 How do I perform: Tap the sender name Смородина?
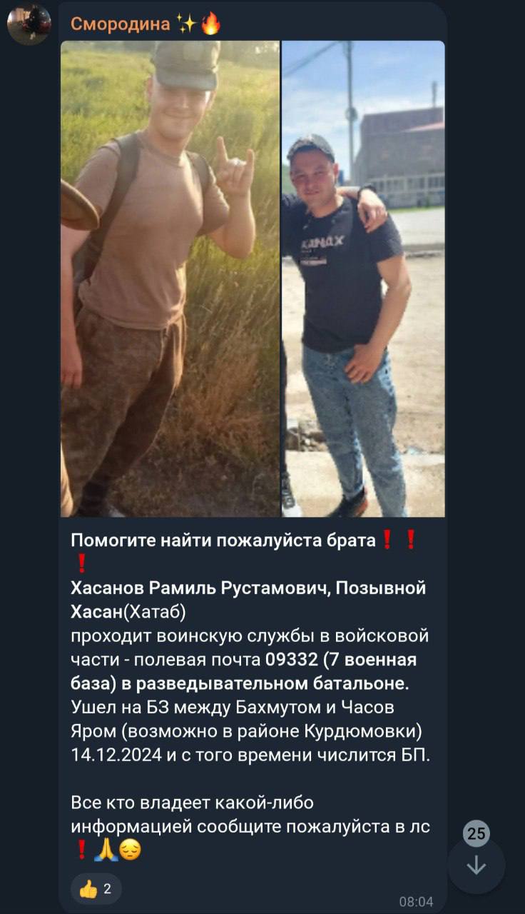121,24
